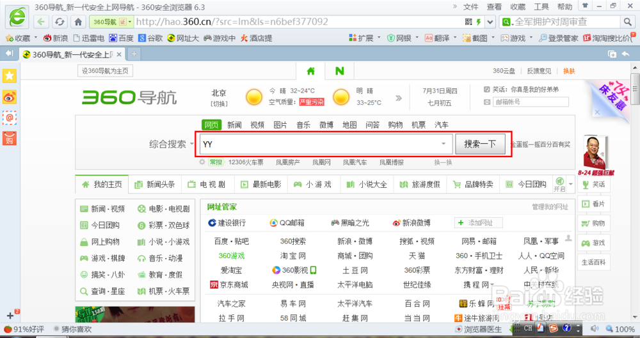Click the 换一换 refresh suggestions link
Screen dimensions: 640x338
pos(443,162)
